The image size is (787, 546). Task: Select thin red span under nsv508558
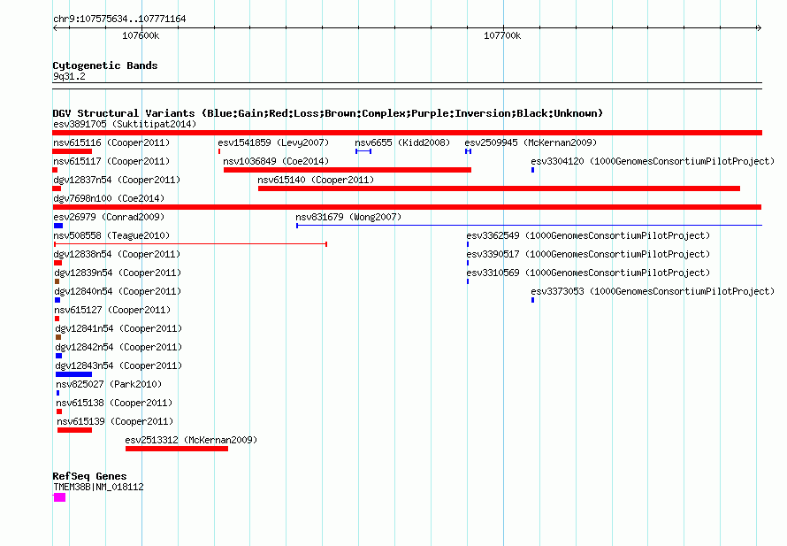pos(191,244)
